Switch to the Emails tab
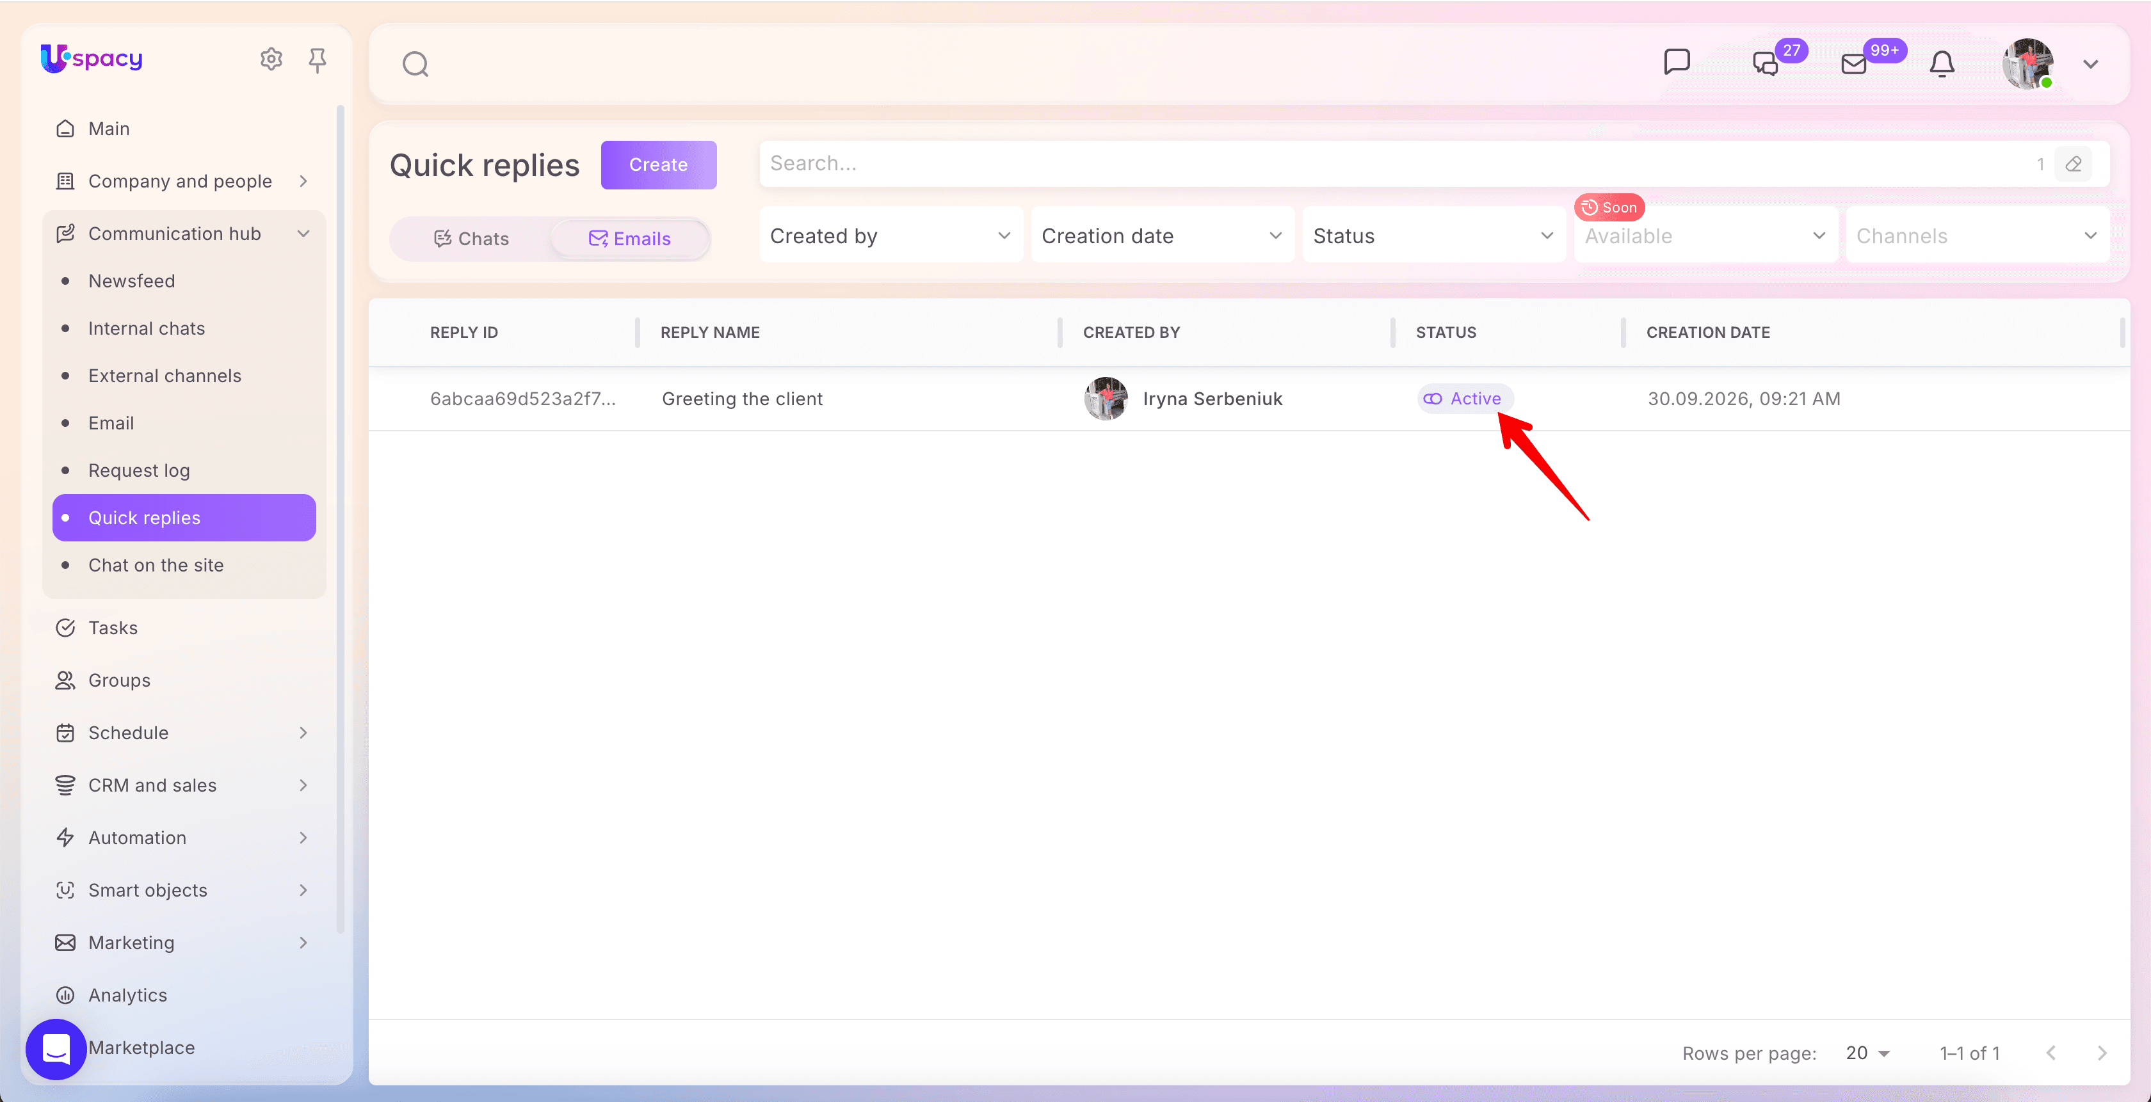This screenshot has width=2151, height=1102. coord(629,239)
